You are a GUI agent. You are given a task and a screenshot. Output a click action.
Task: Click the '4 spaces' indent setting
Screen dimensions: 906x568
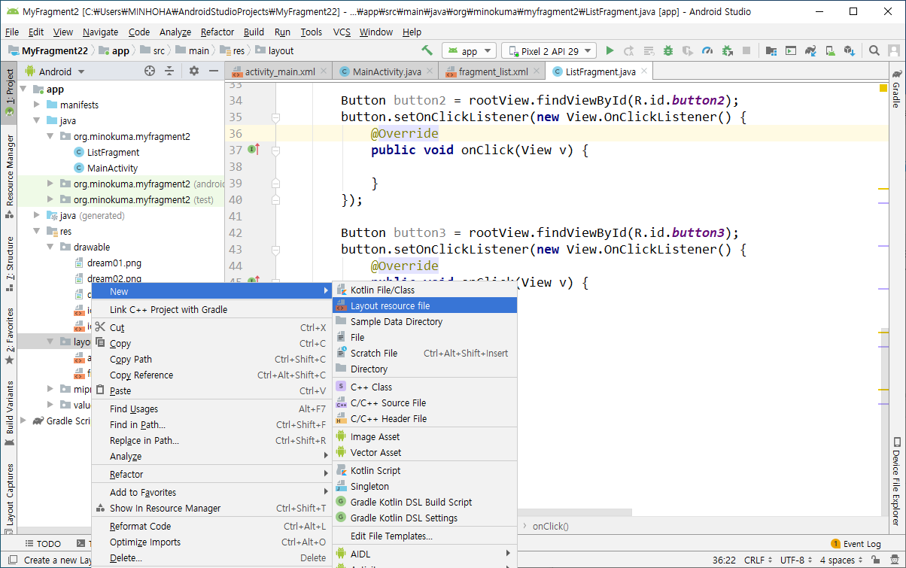coord(841,560)
